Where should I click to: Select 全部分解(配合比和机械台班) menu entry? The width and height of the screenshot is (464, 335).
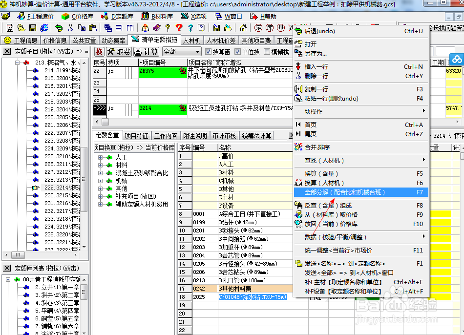click(361, 192)
